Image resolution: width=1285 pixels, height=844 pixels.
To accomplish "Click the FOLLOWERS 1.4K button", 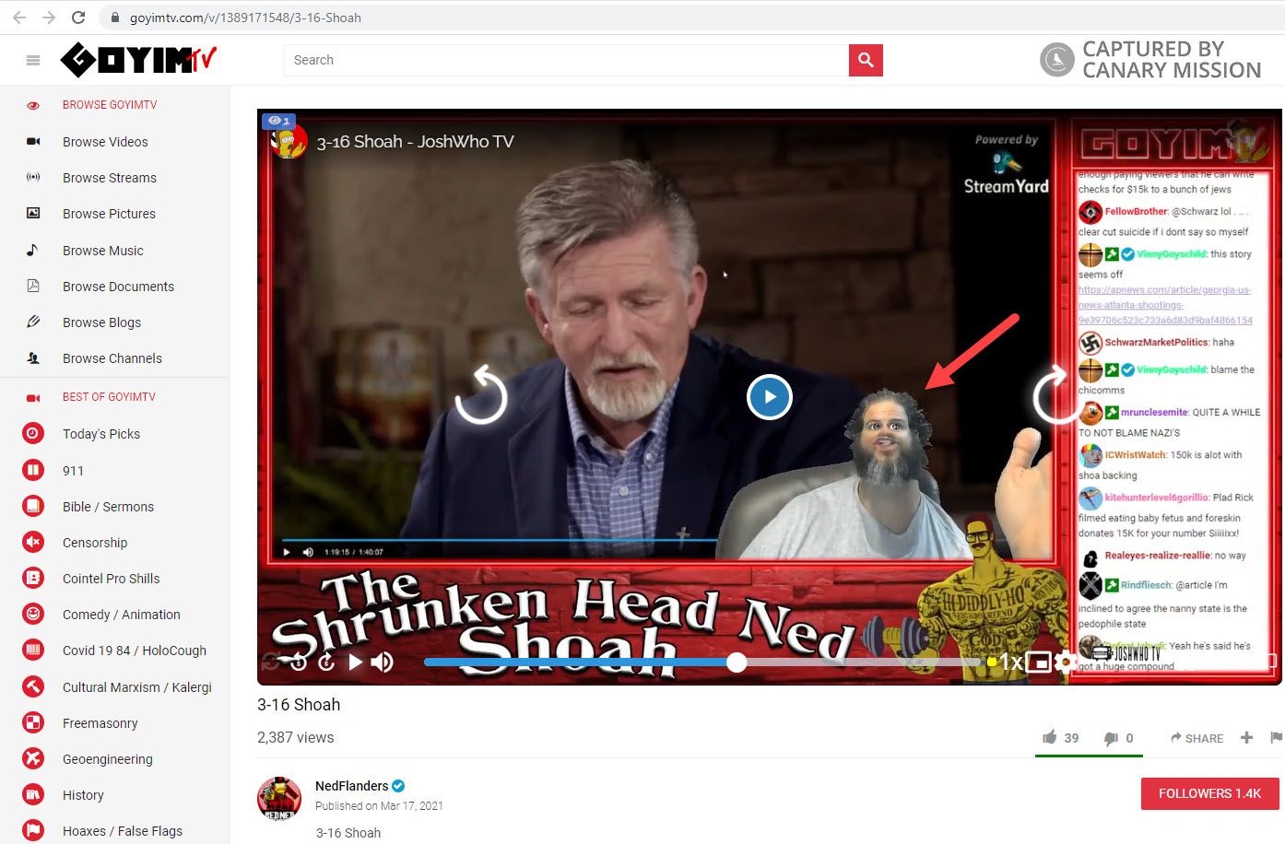I will tap(1209, 793).
